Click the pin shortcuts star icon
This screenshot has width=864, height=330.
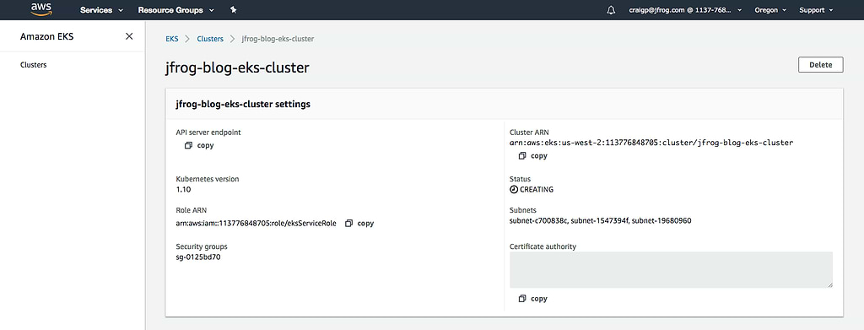[233, 10]
